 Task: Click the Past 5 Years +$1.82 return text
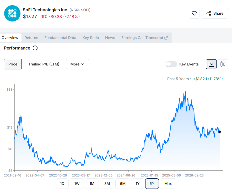[x=195, y=79]
